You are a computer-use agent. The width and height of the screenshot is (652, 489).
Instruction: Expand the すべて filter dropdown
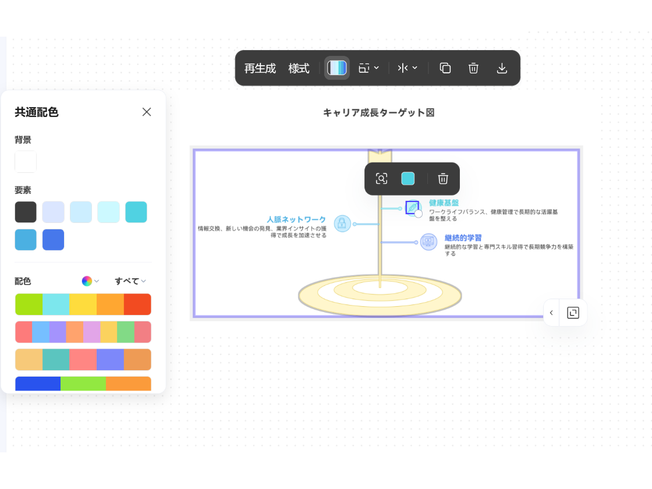click(130, 281)
